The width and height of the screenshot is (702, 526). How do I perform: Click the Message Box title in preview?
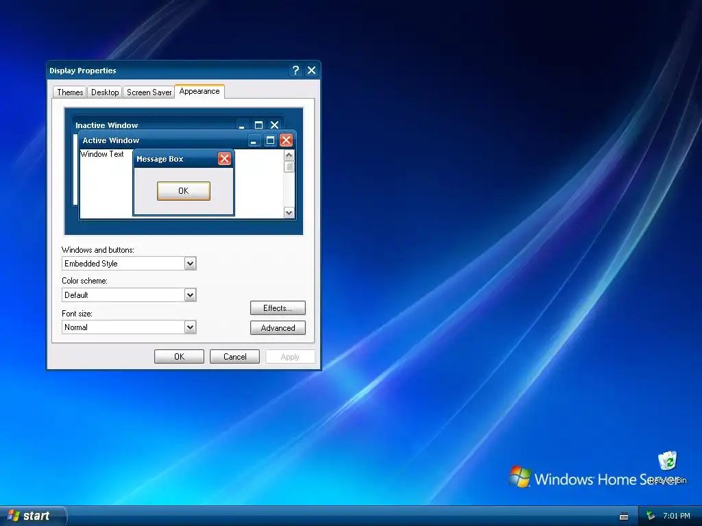(160, 159)
